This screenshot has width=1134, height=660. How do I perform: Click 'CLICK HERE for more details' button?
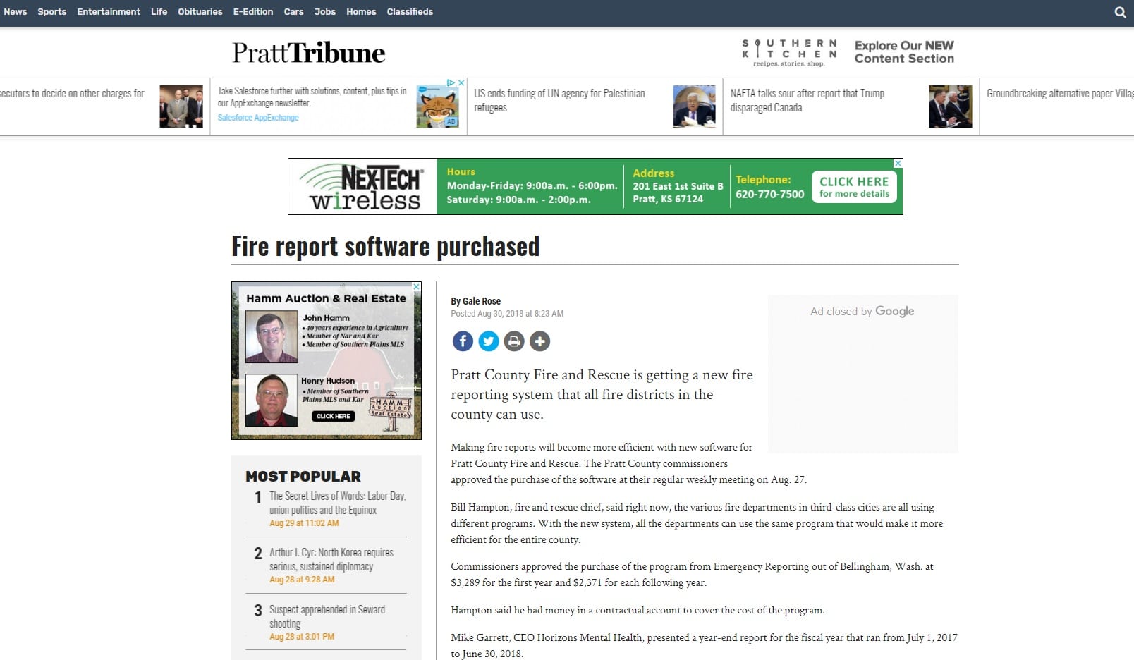tap(854, 187)
